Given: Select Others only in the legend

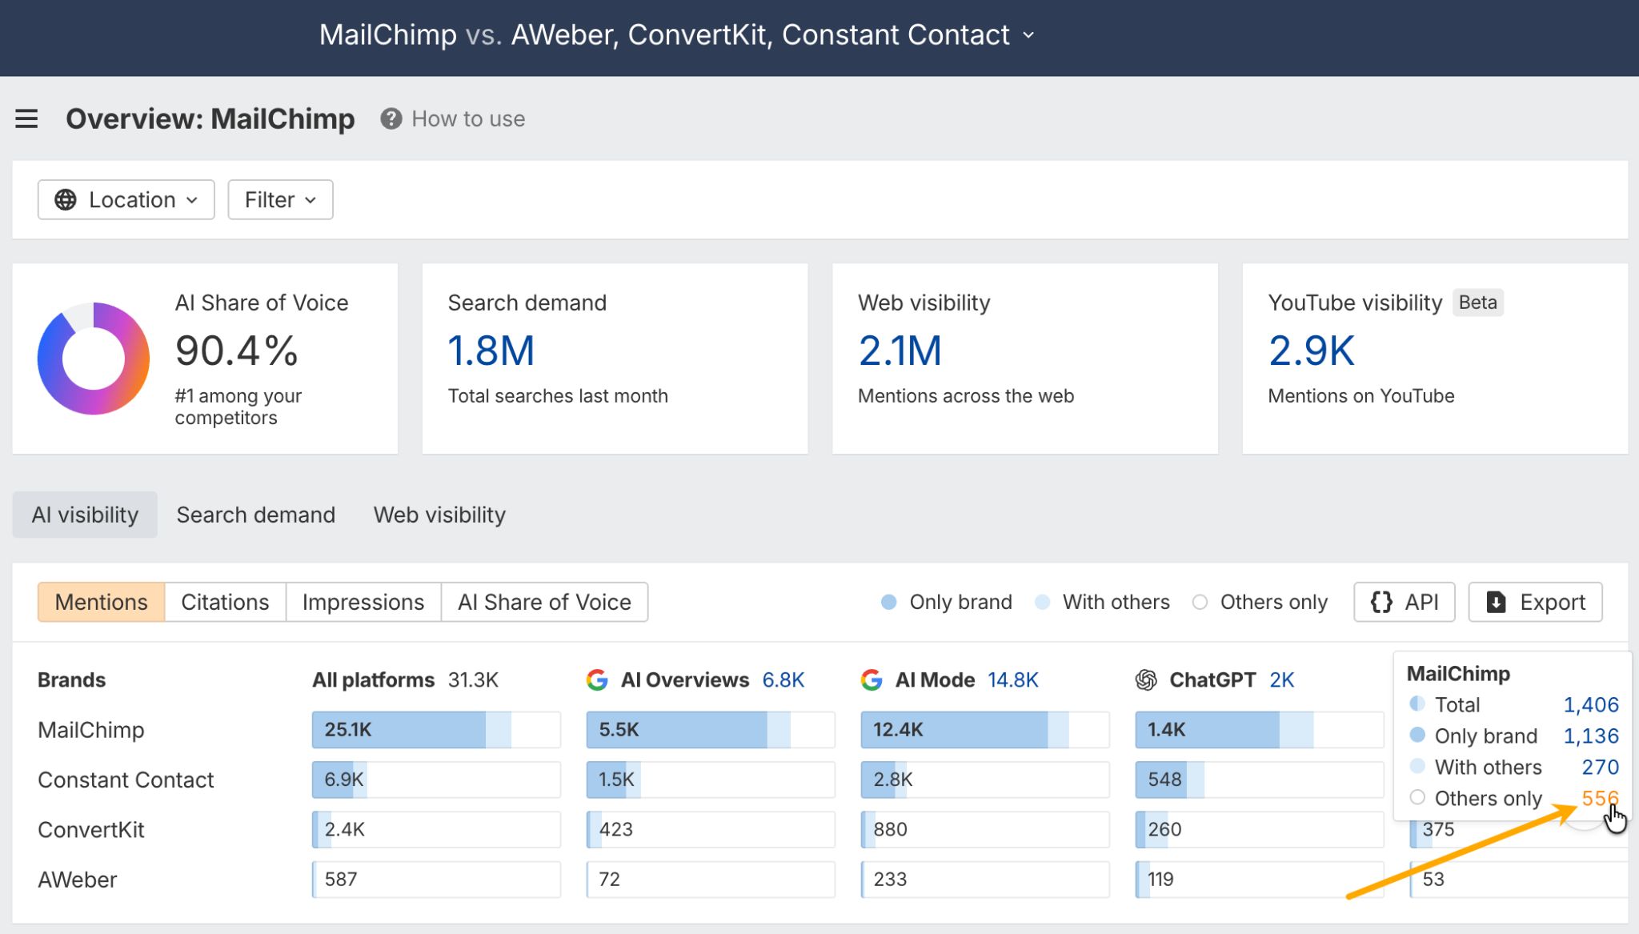Looking at the screenshot, I should (x=1260, y=602).
